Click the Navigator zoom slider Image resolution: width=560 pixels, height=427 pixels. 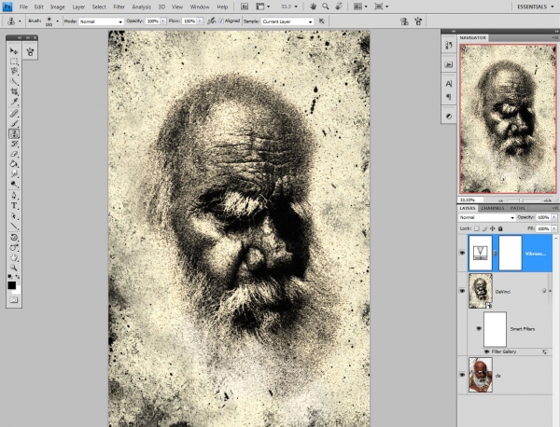521,200
